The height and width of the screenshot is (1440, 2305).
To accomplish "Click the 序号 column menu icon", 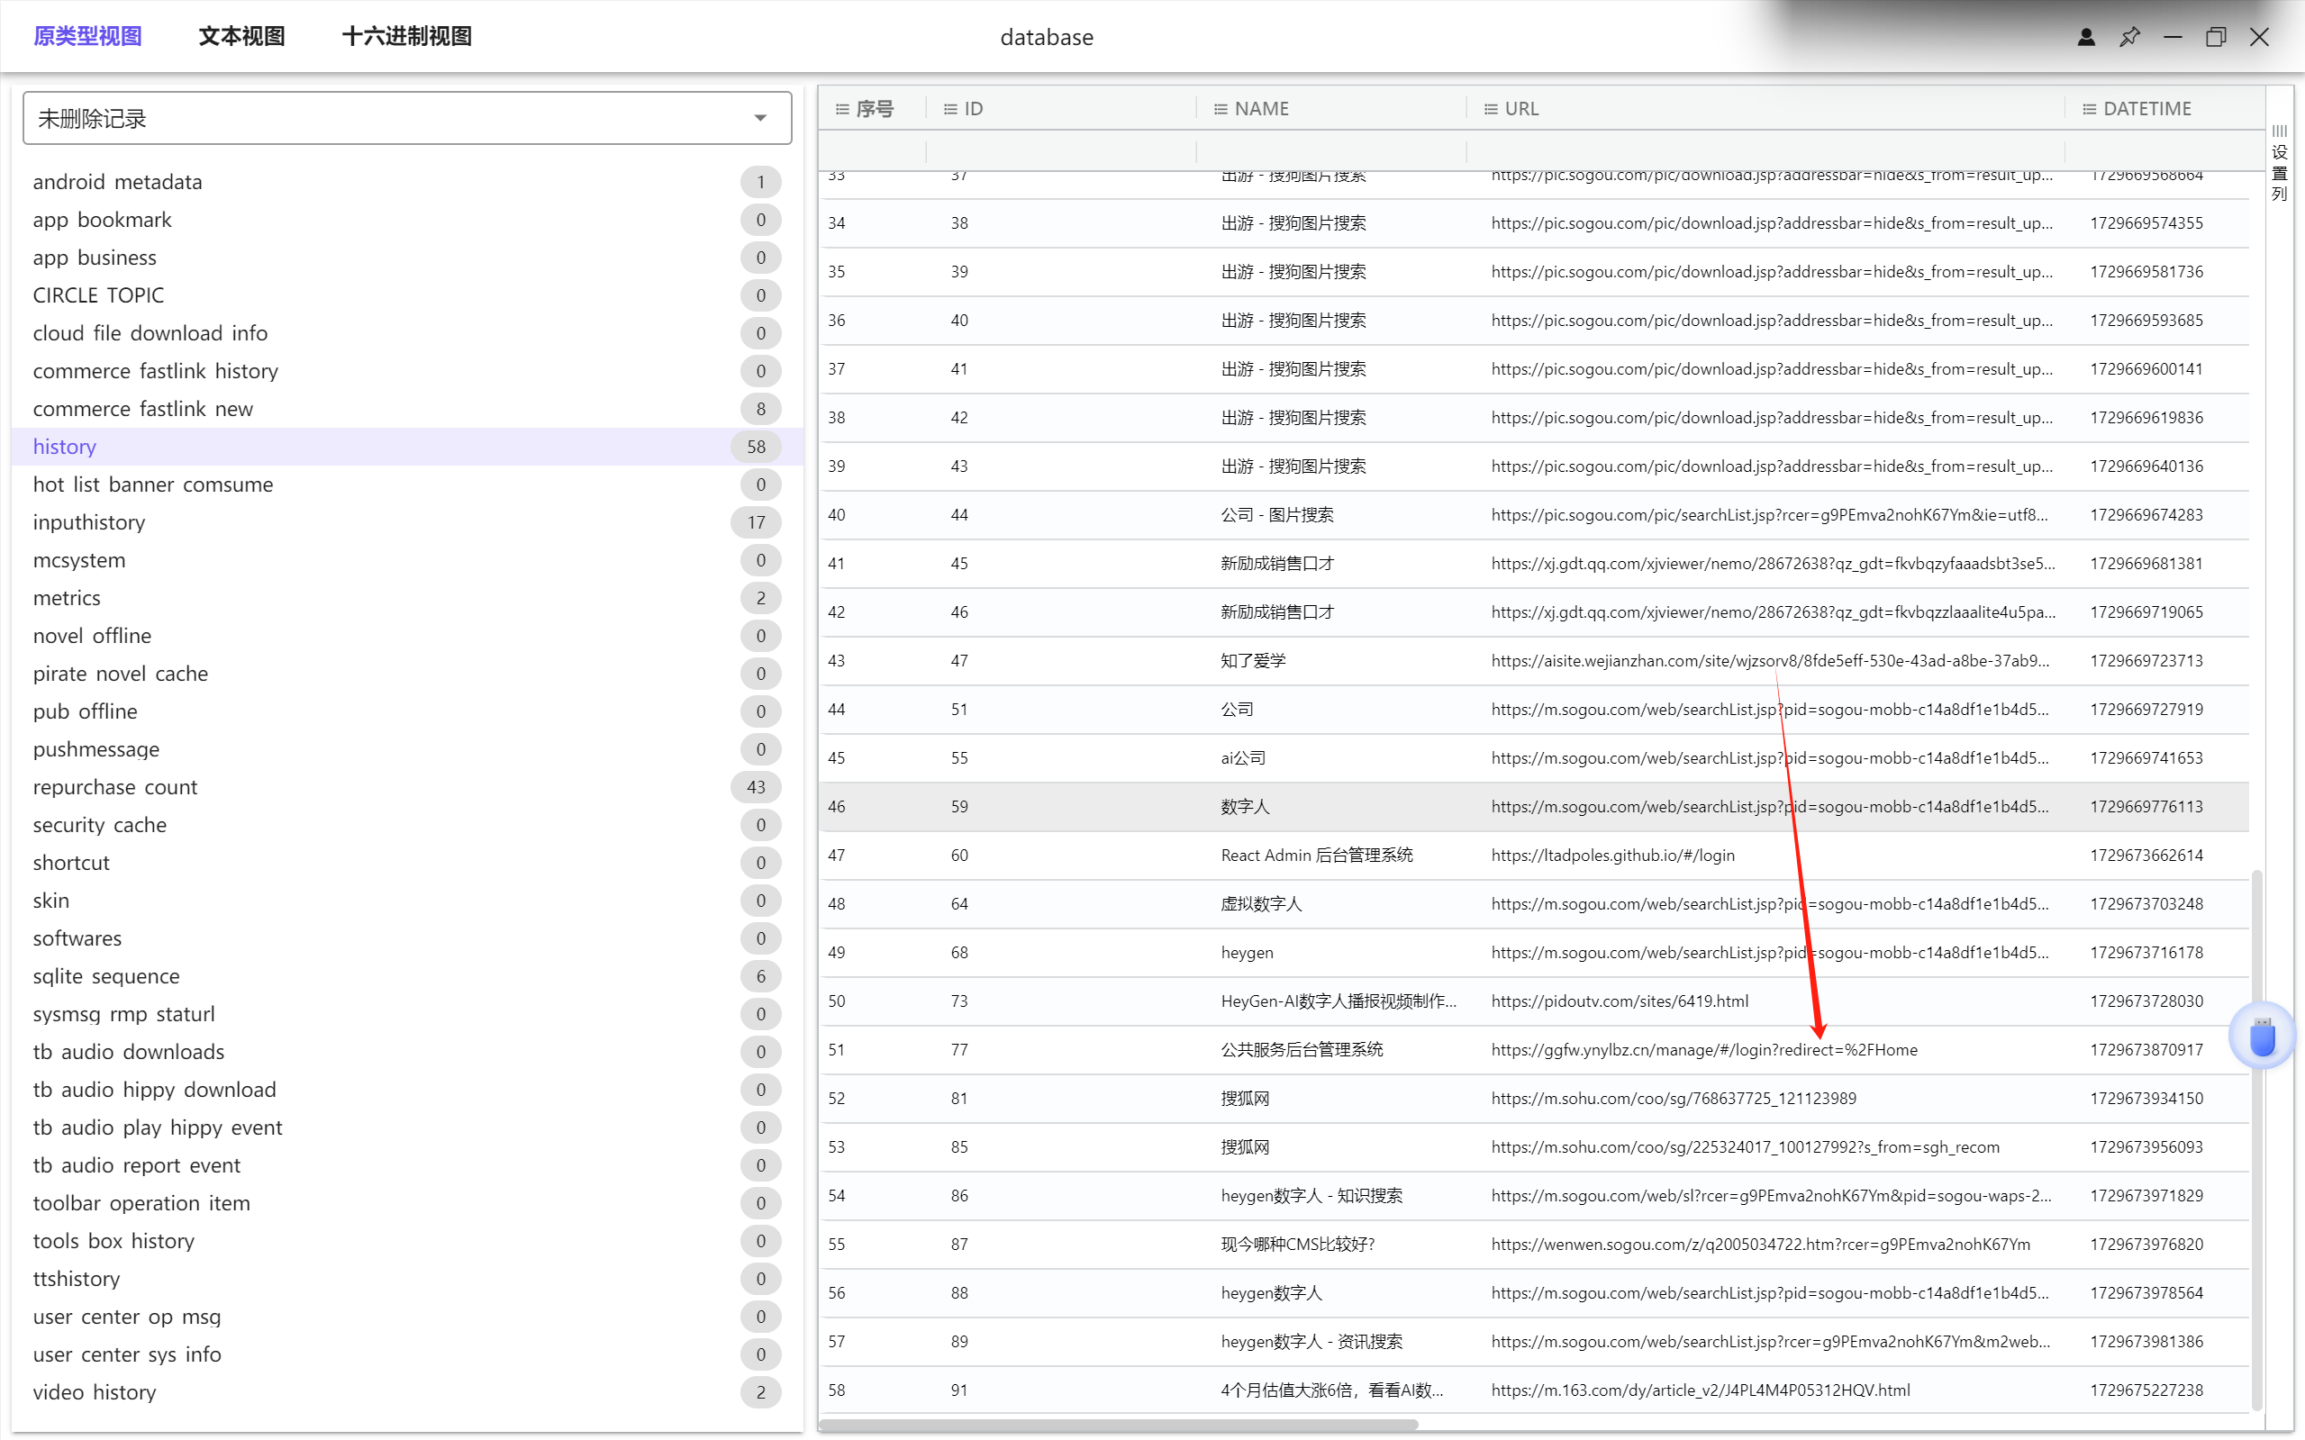I will point(842,110).
